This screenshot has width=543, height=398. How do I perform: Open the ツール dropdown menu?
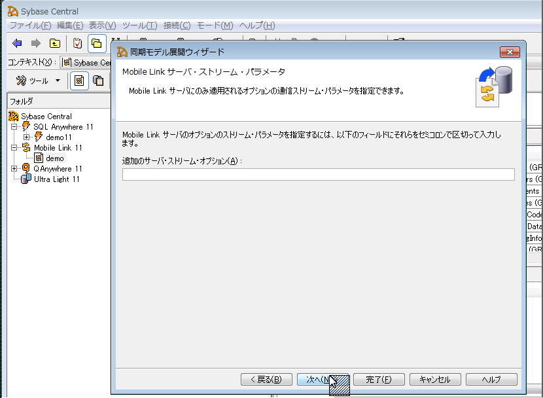38,81
